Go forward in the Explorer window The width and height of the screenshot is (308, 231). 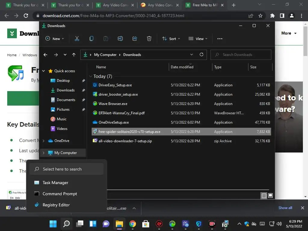pyautogui.click(x=56, y=55)
